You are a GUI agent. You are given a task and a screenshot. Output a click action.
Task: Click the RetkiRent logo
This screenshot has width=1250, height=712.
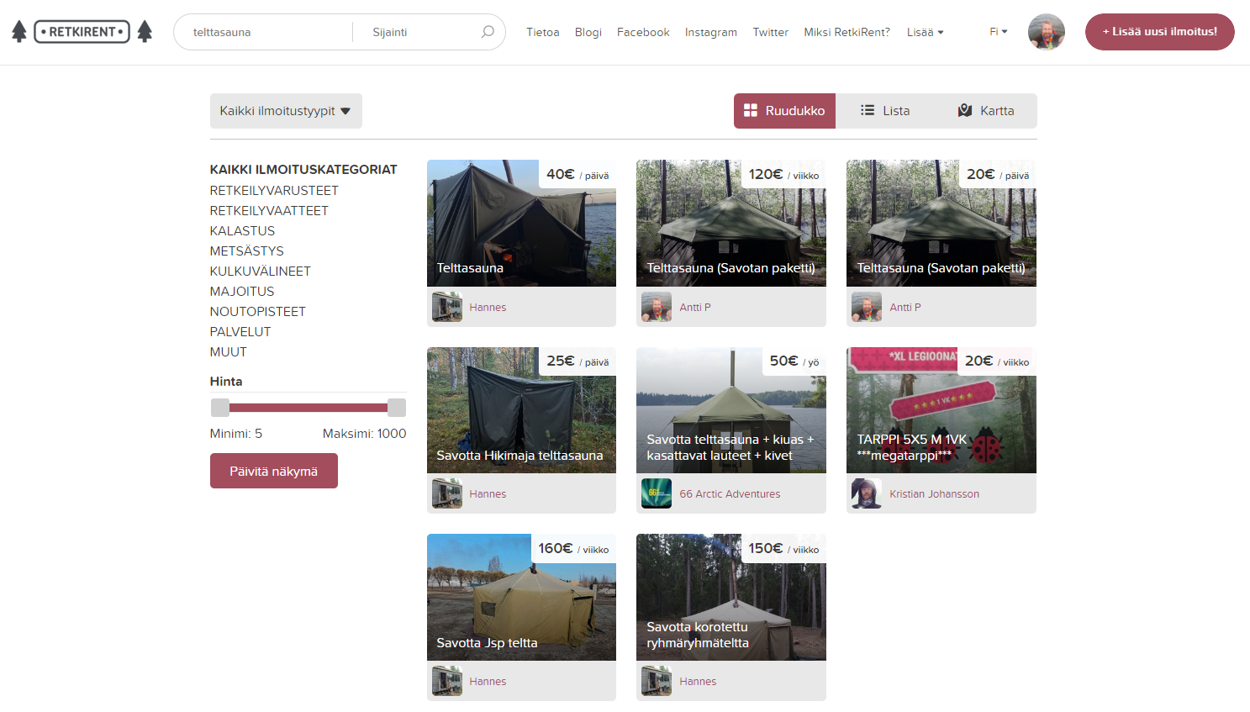(82, 32)
